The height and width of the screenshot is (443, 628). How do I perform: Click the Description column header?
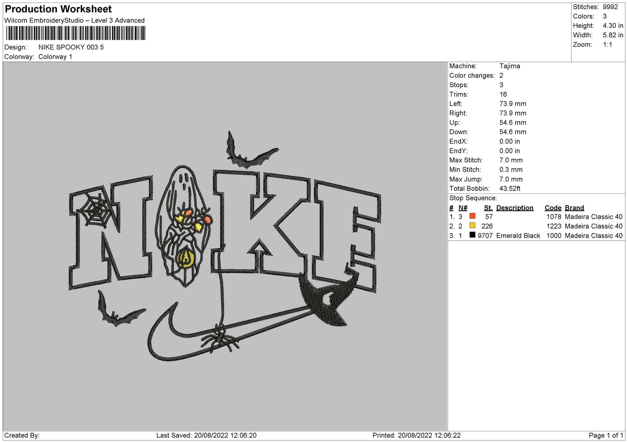click(515, 208)
